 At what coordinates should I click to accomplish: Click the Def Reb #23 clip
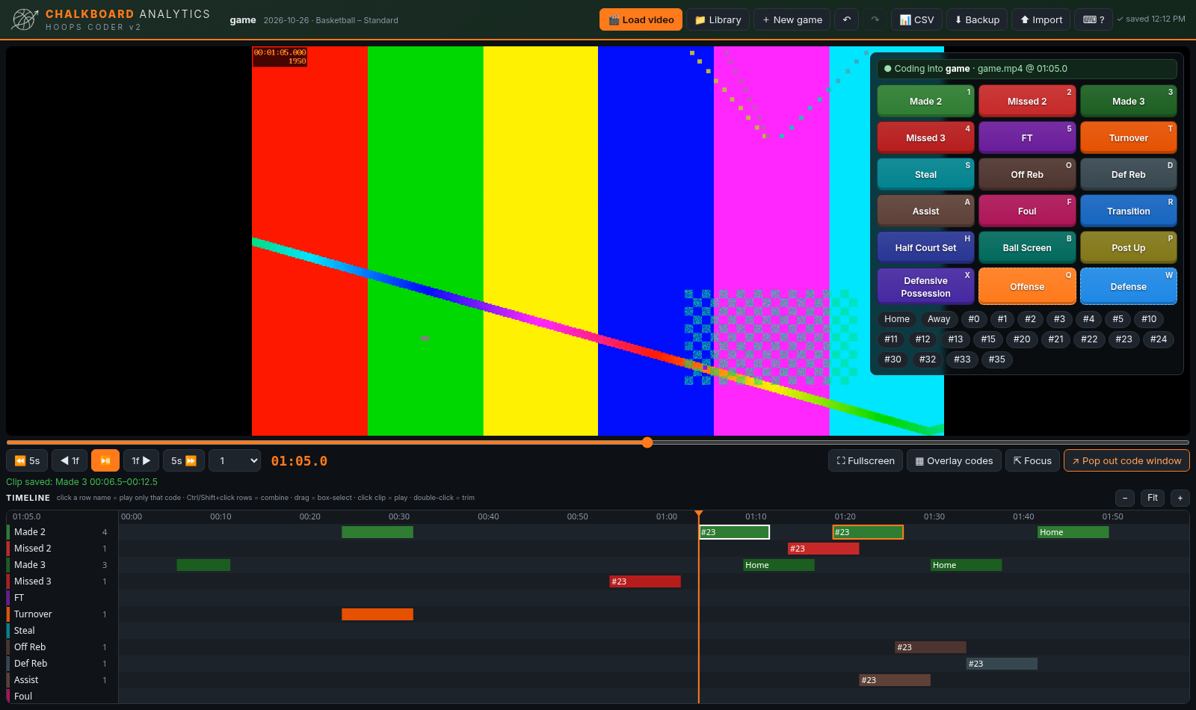point(1002,664)
